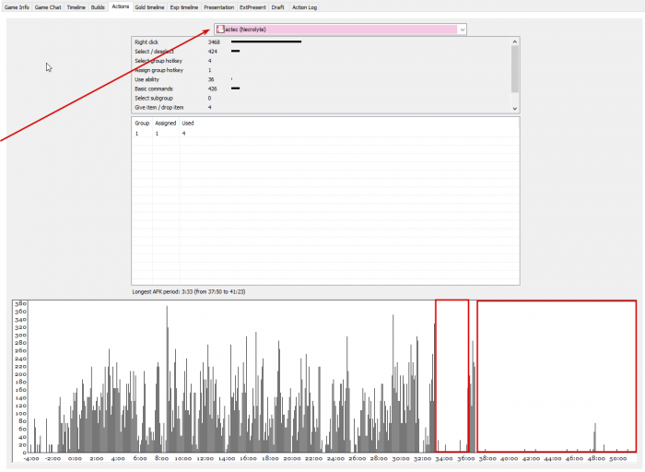Click the 380 label on chart's vertical axis
The image size is (645, 472).
(x=20, y=303)
